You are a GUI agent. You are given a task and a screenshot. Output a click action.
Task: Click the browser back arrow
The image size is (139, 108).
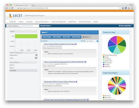[7, 8]
